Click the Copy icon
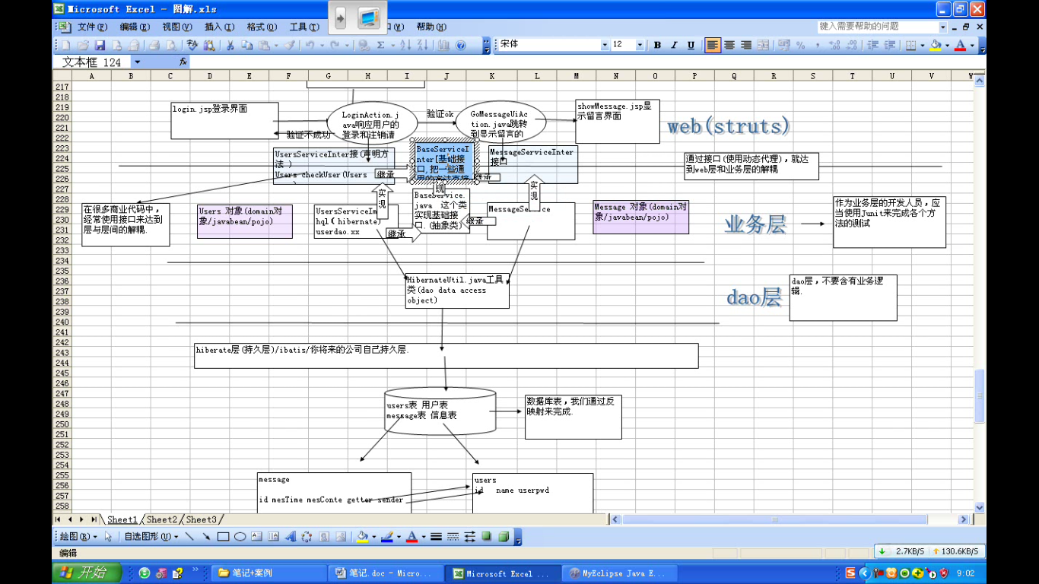Viewport: 1039px width, 584px height. pos(247,45)
